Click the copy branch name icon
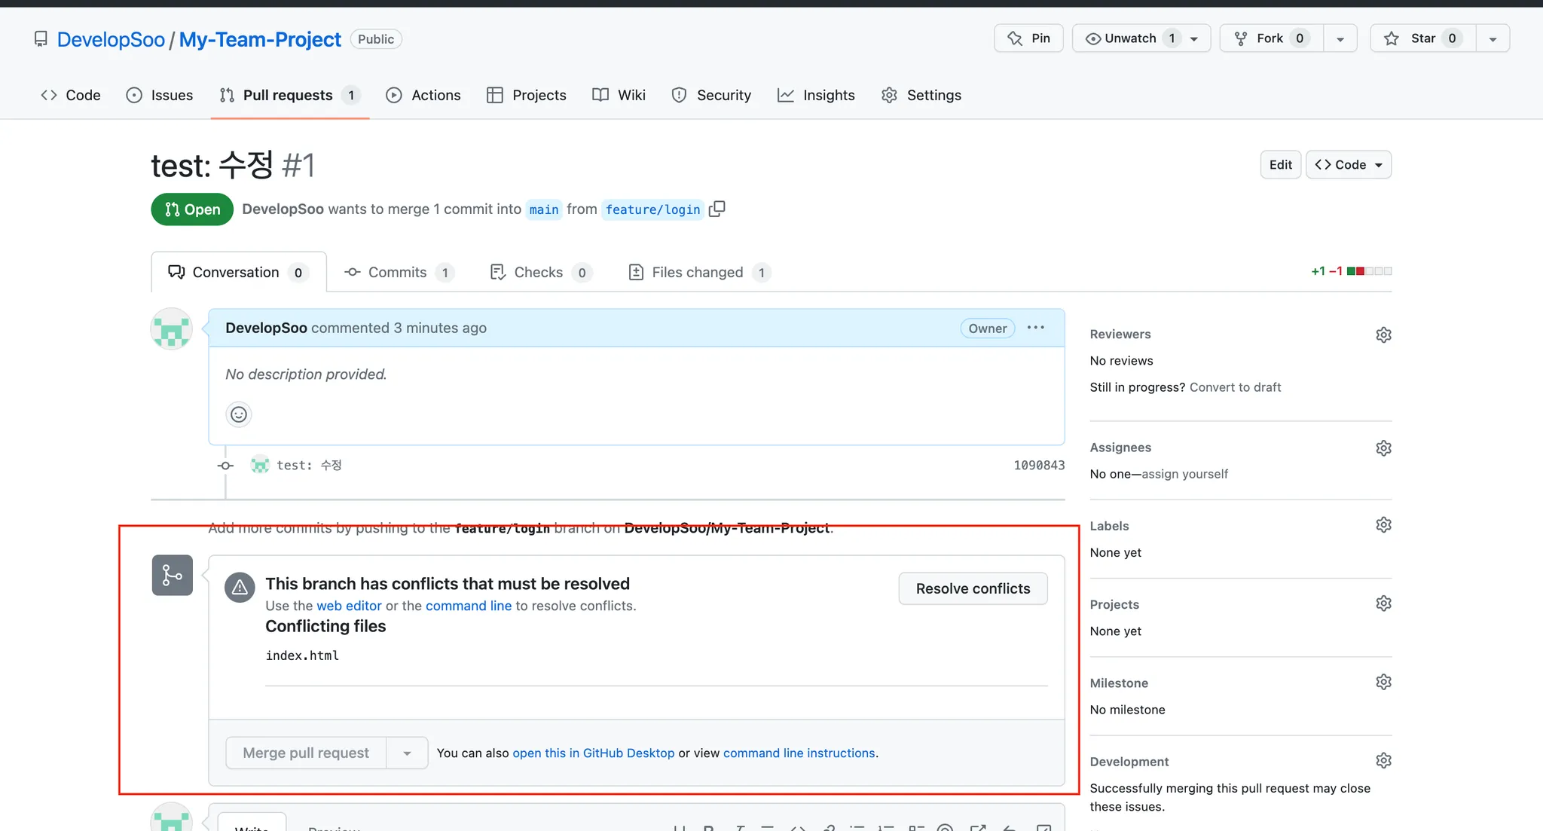 pos(717,209)
